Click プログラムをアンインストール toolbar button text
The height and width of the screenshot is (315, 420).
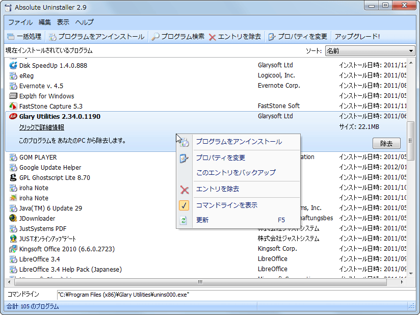point(101,37)
